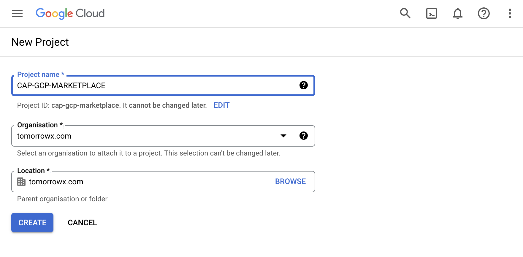Click the cap-gcp-marketplace Project ID text
The height and width of the screenshot is (257, 523).
(x=85, y=105)
